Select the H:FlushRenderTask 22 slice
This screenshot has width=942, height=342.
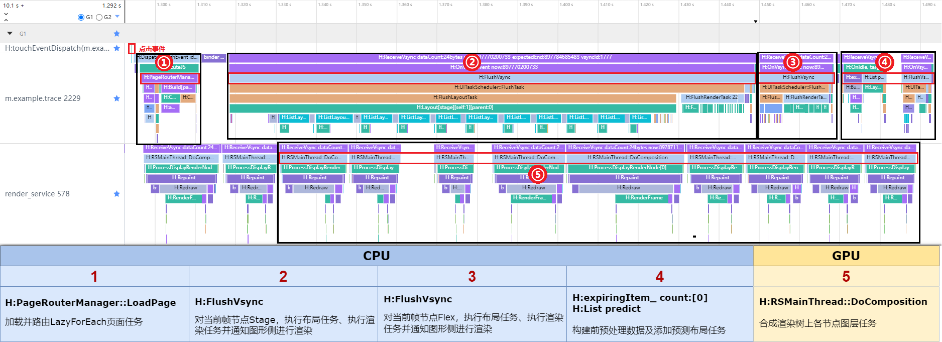pos(711,97)
